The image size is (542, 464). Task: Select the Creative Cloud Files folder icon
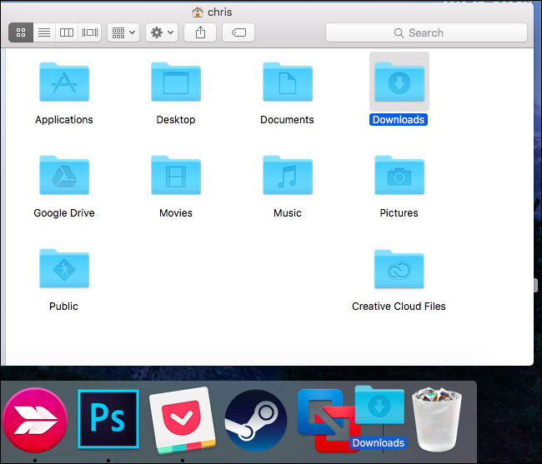pyautogui.click(x=399, y=269)
